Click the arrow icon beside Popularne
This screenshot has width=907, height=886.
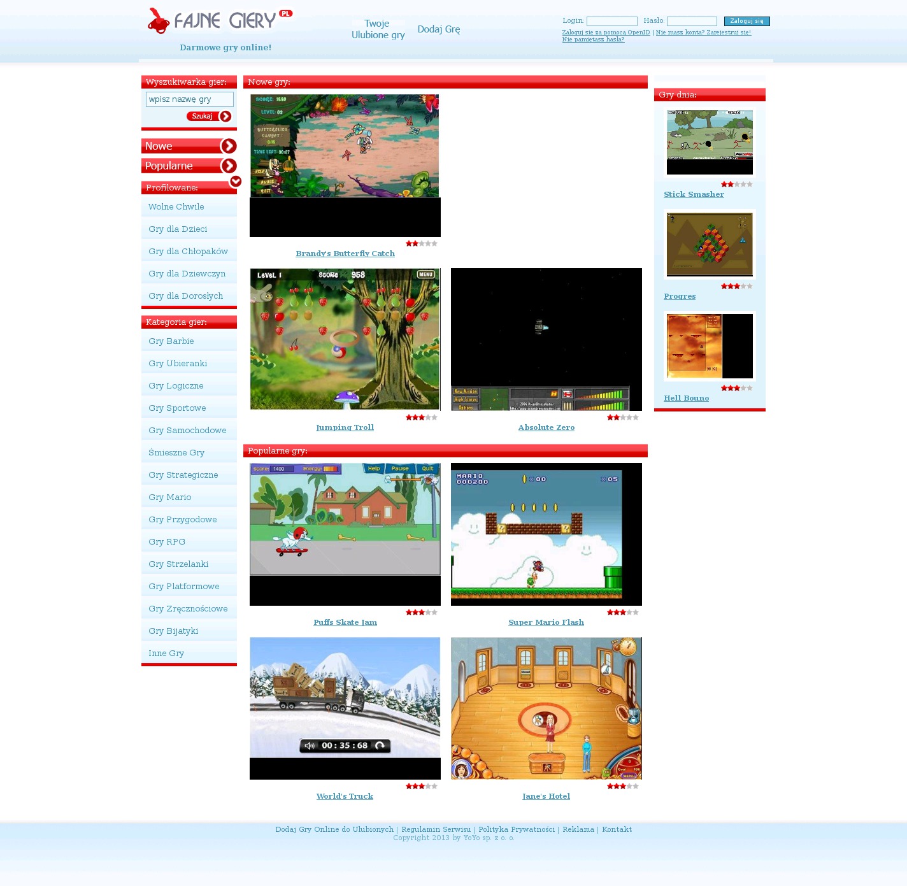click(x=228, y=166)
